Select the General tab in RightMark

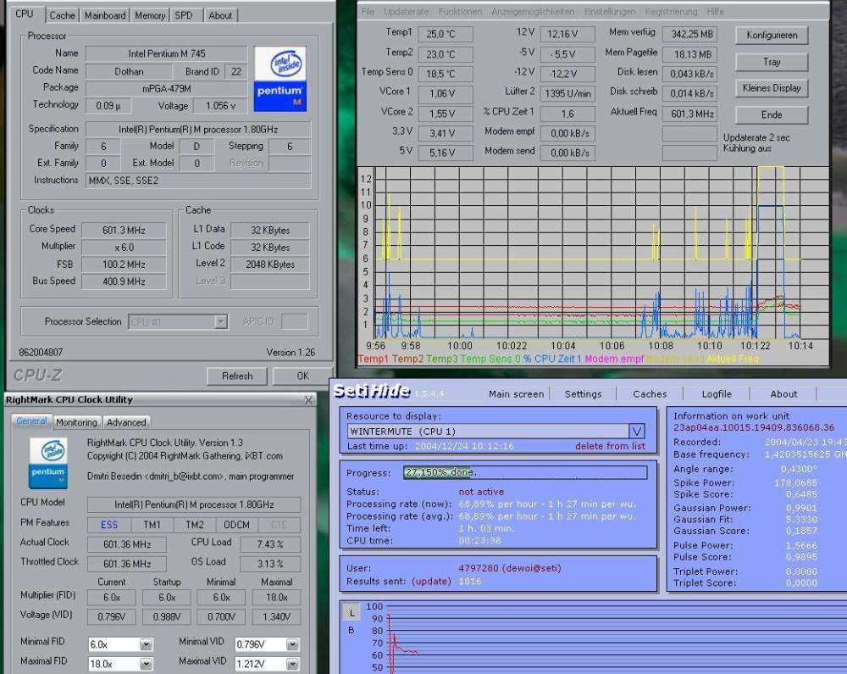pyautogui.click(x=31, y=421)
